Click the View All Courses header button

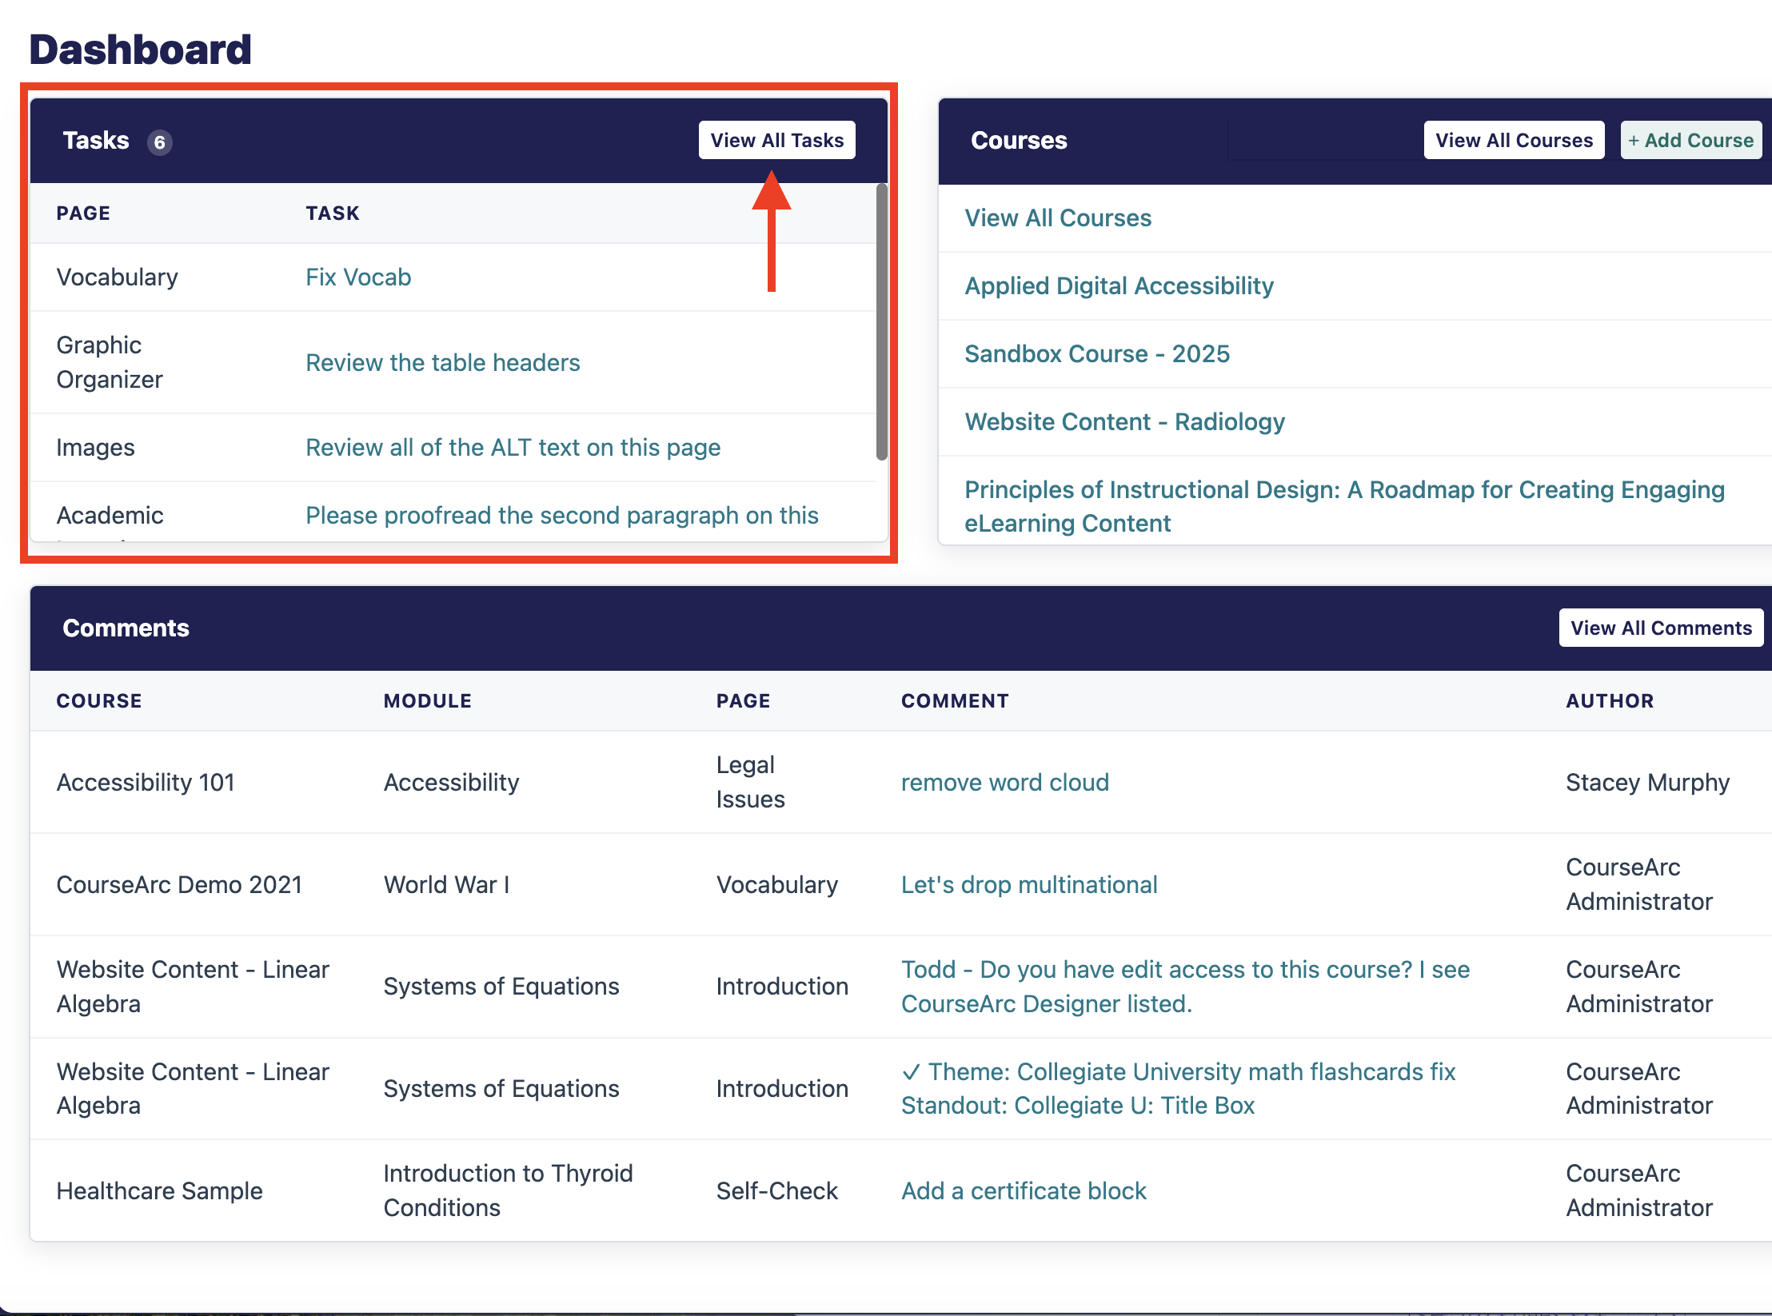pyautogui.click(x=1514, y=140)
